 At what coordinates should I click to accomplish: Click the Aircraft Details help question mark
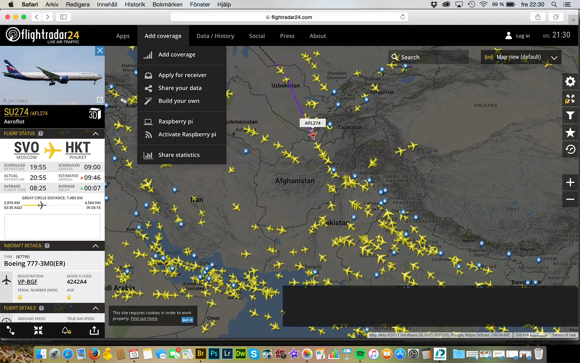47,246
